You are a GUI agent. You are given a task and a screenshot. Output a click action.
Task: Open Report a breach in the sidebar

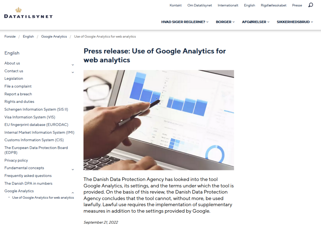(x=18, y=94)
